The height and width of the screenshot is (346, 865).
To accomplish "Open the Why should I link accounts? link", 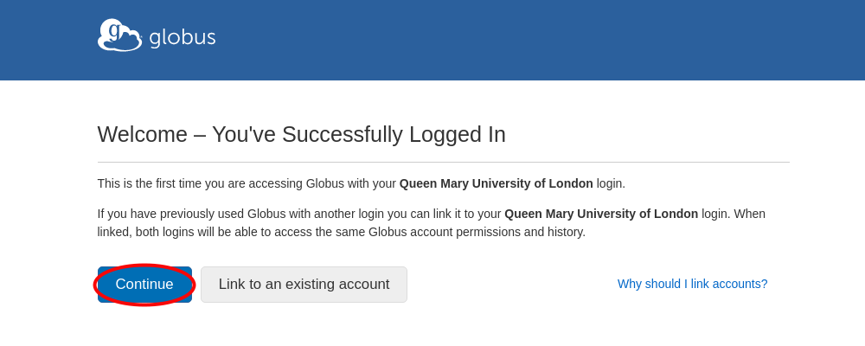I will 692,284.
